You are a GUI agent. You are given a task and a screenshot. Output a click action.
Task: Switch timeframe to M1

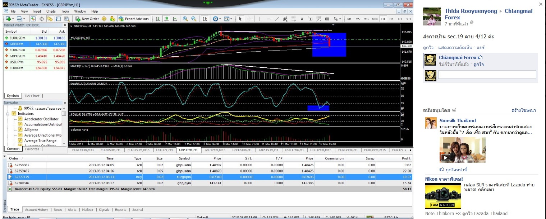349,19
